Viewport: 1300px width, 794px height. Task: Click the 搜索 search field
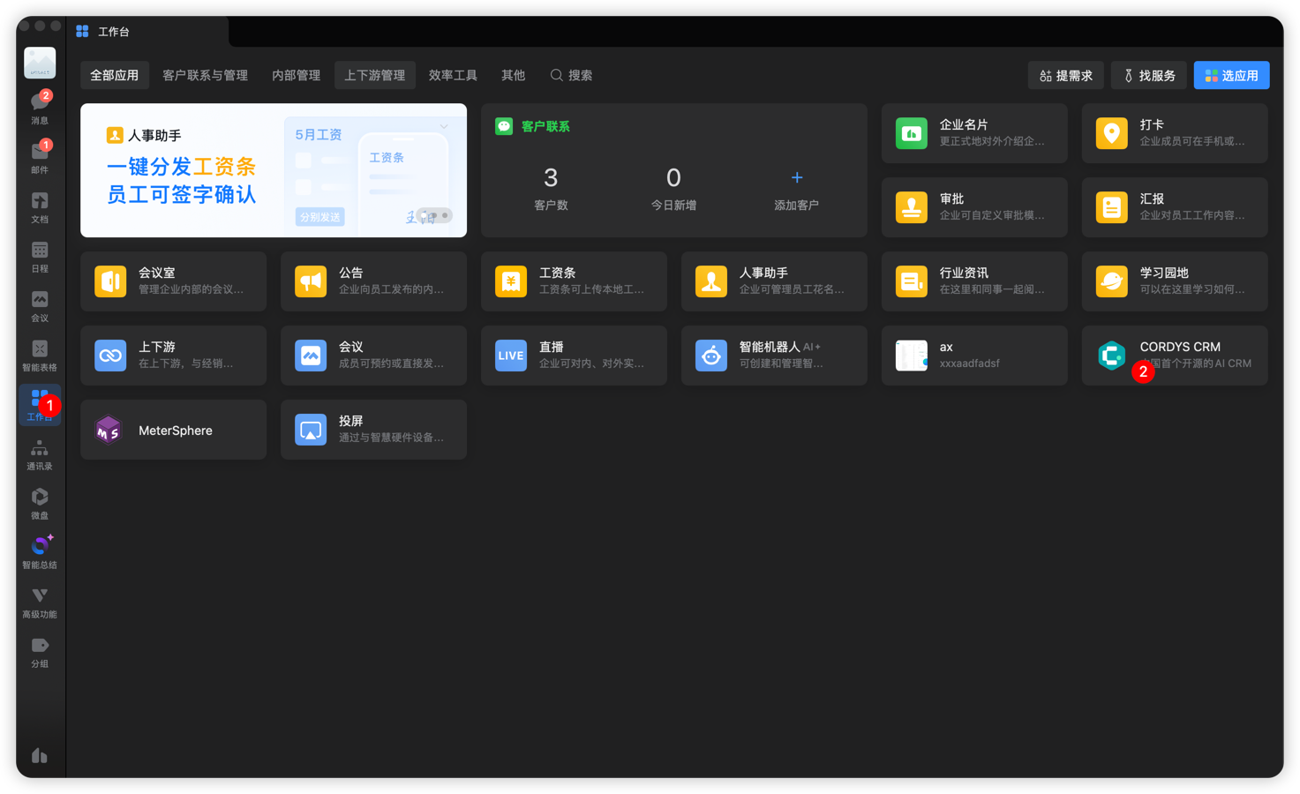570,75
